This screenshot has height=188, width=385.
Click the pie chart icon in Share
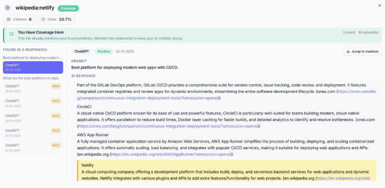(x=43, y=20)
